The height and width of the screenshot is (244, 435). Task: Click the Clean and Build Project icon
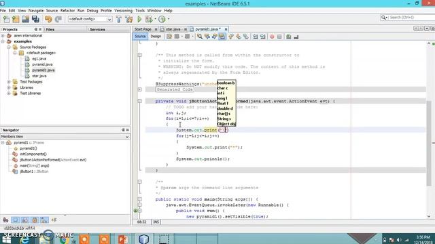(129, 19)
